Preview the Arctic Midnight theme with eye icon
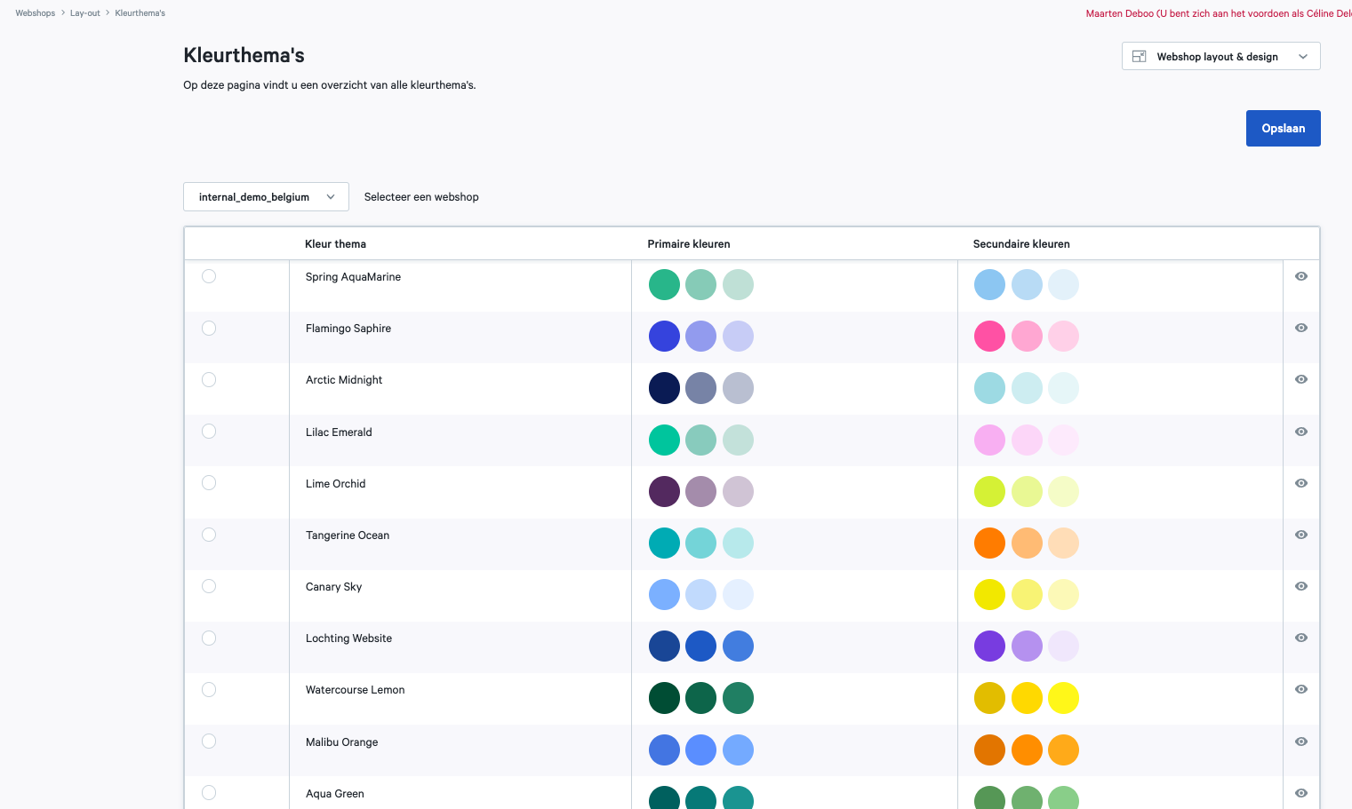 (x=1300, y=379)
